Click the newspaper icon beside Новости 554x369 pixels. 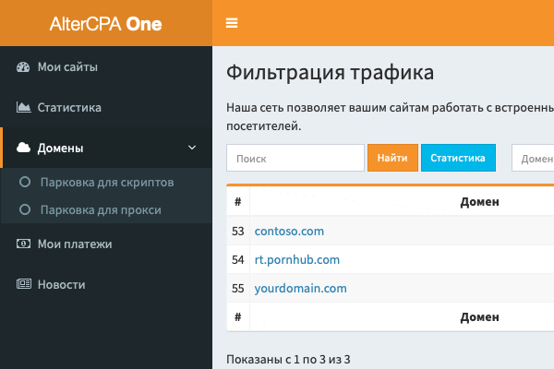24,284
